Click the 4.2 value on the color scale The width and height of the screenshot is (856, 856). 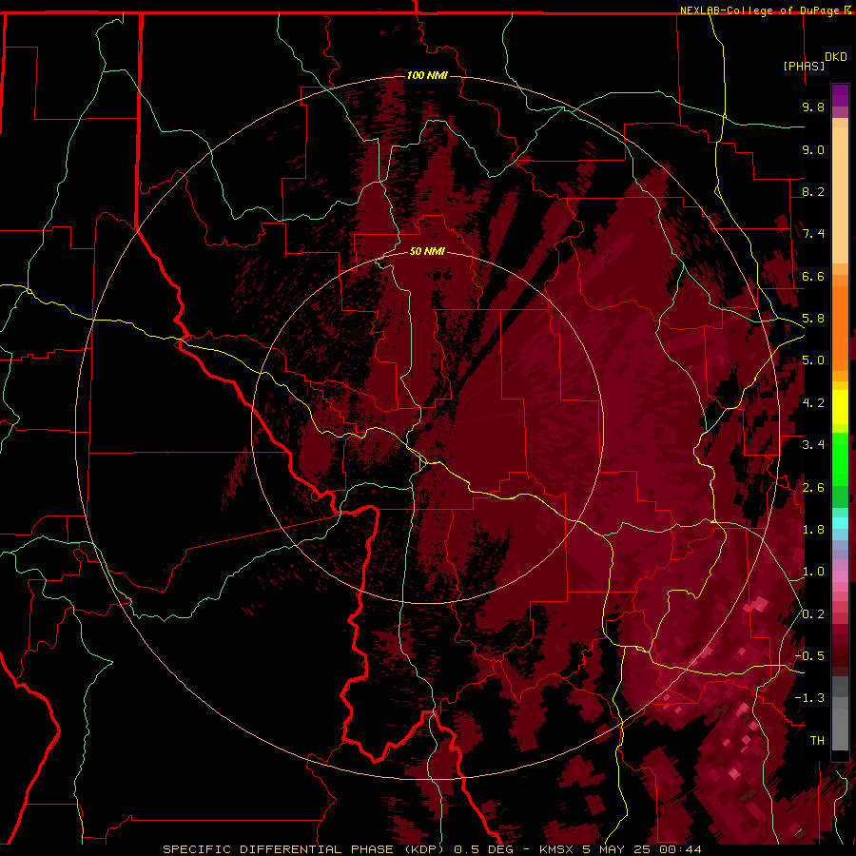click(x=813, y=403)
